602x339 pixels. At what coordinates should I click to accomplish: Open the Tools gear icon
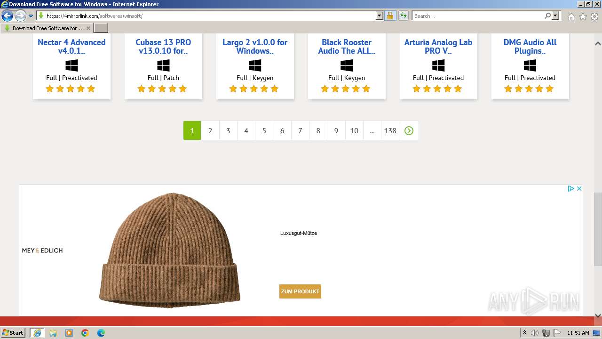pyautogui.click(x=594, y=16)
